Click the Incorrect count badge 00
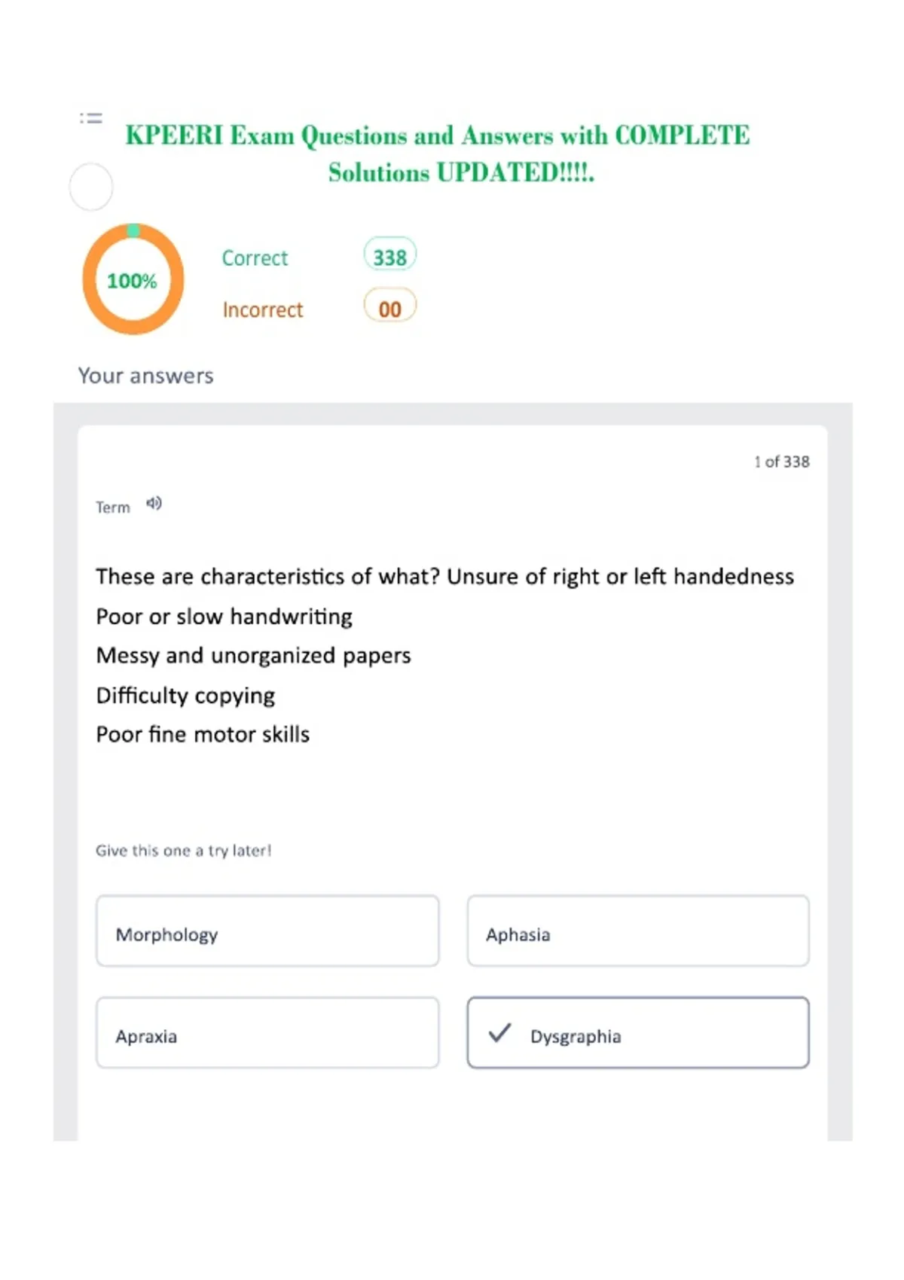Image resolution: width=904 pixels, height=1280 pixels. pyautogui.click(x=389, y=307)
